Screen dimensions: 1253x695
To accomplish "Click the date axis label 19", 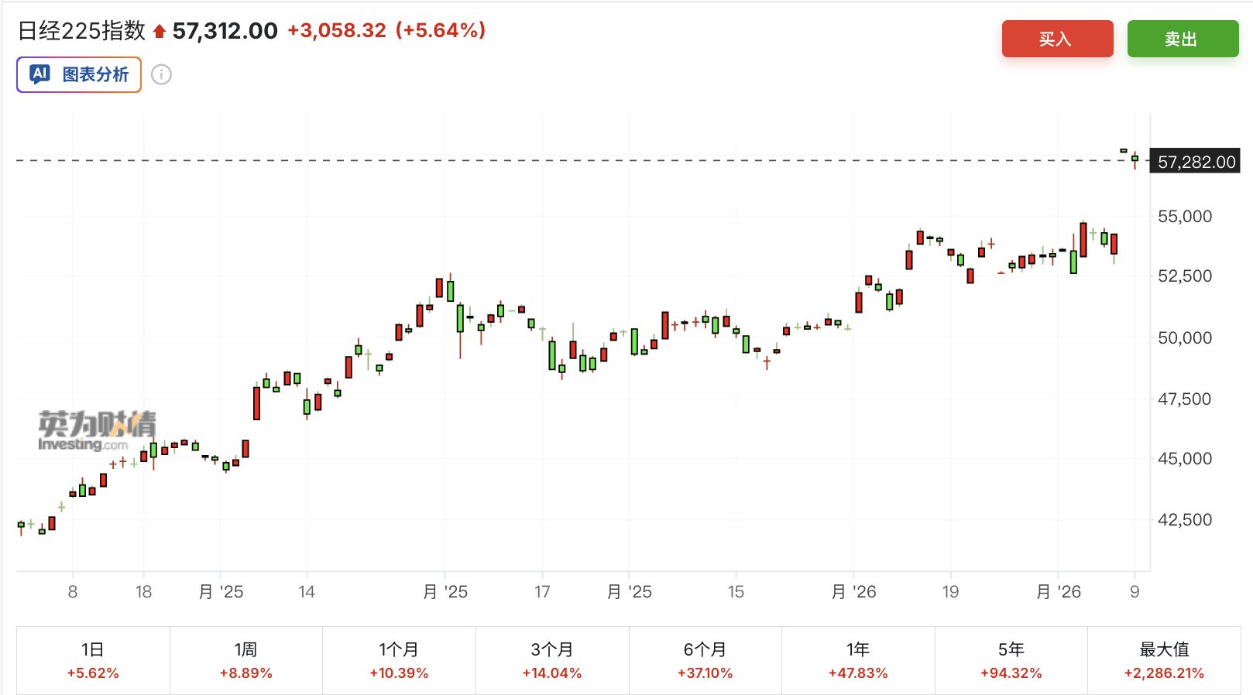I will (x=950, y=592).
